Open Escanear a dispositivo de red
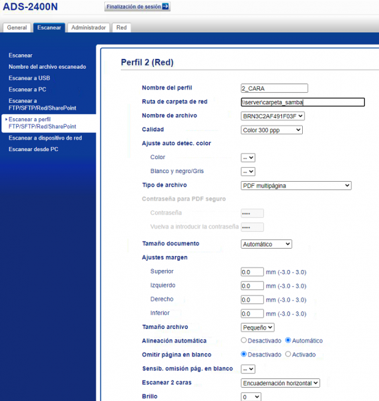Screen dimensions: 379x401 pos(45,138)
